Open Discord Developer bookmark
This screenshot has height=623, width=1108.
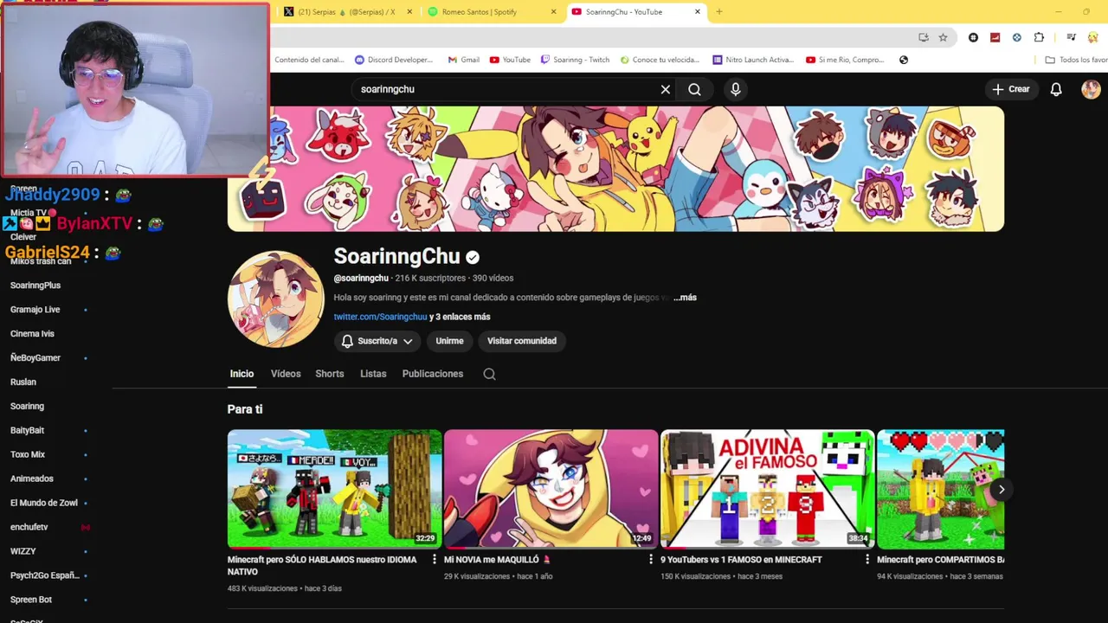coord(394,60)
